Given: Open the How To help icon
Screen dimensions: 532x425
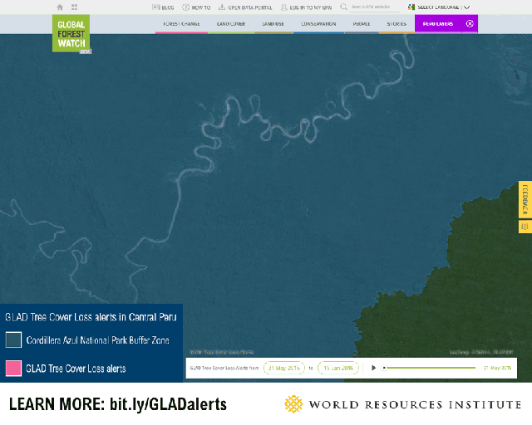Looking at the screenshot, I should (x=185, y=7).
